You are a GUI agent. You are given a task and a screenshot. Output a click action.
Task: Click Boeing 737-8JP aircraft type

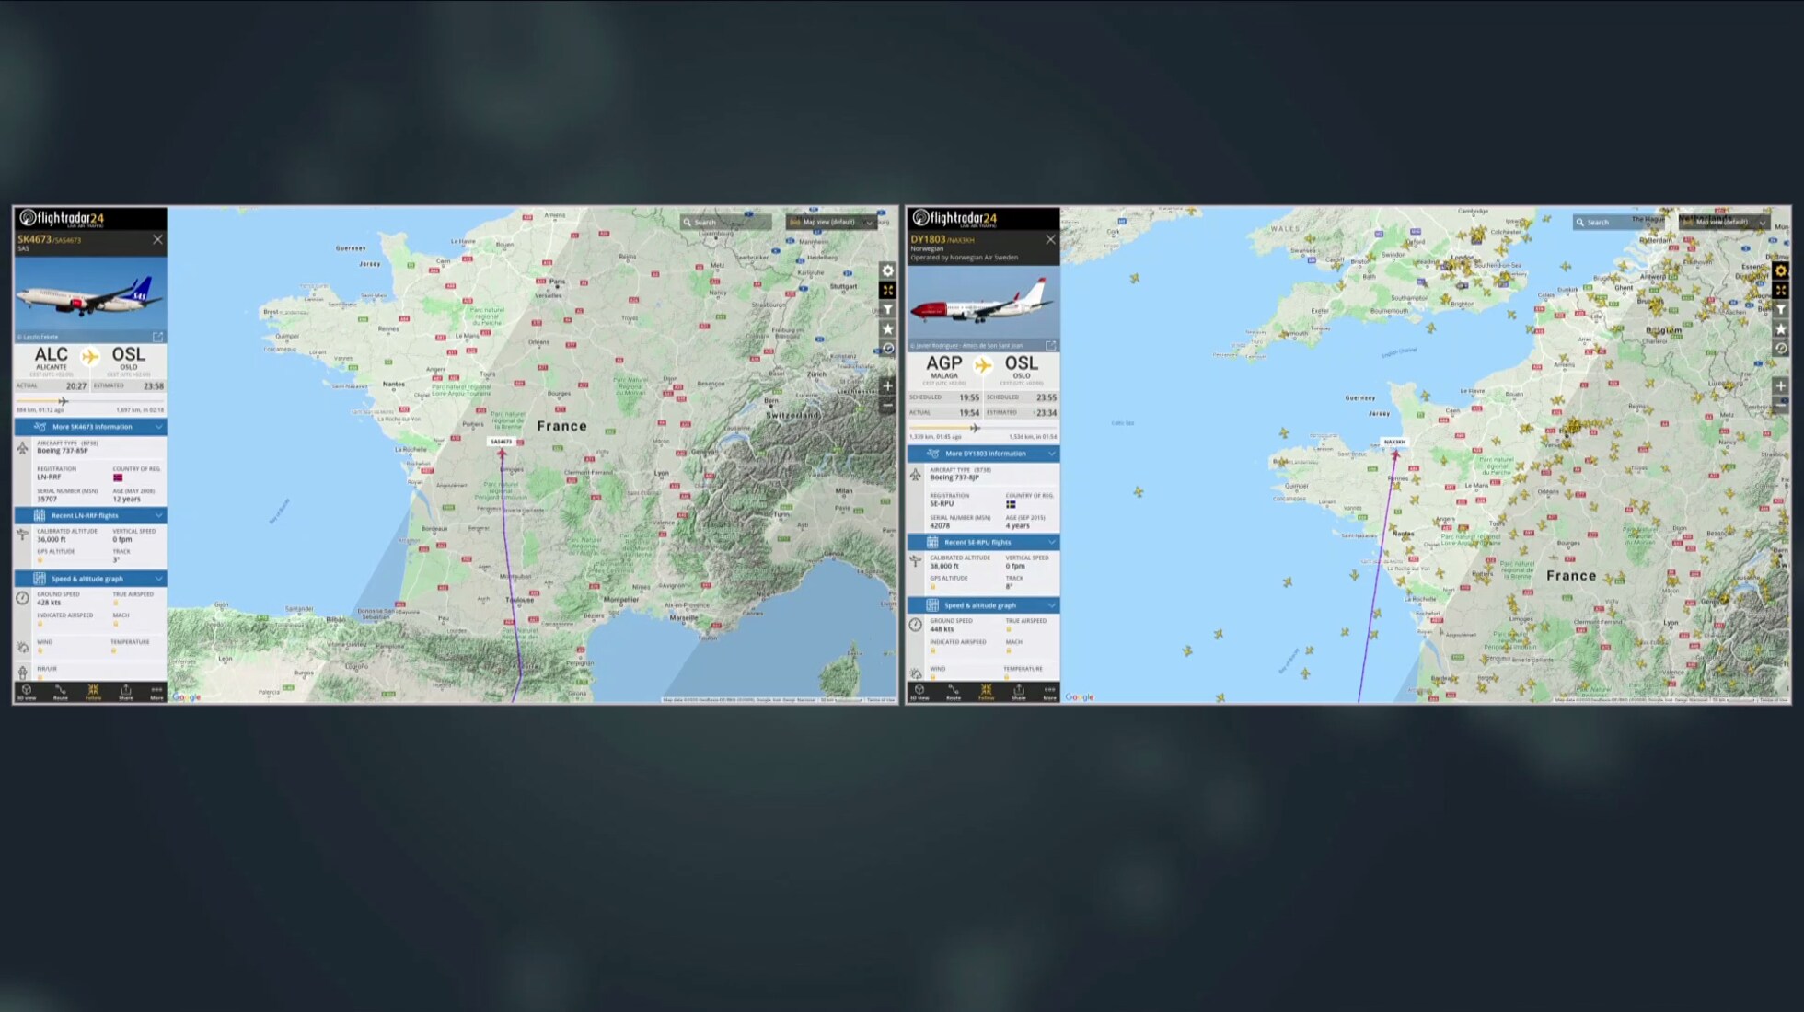(954, 477)
